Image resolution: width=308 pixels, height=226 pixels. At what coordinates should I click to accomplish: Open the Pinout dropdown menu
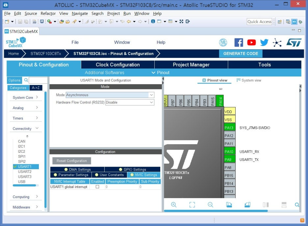(161, 73)
